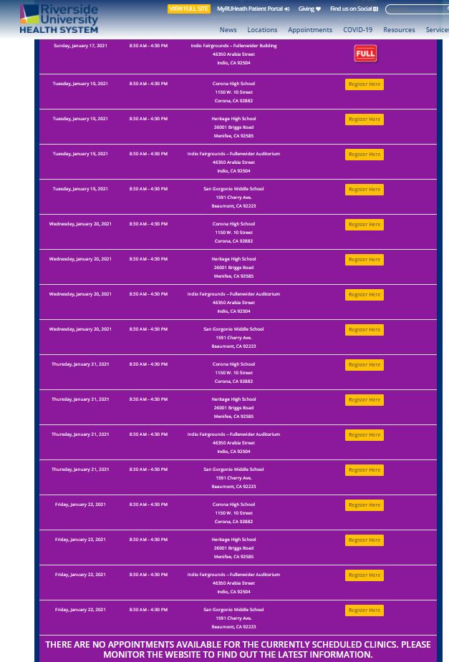Register for Heritage High School on January 20
The width and height of the screenshot is (449, 662).
point(364,260)
